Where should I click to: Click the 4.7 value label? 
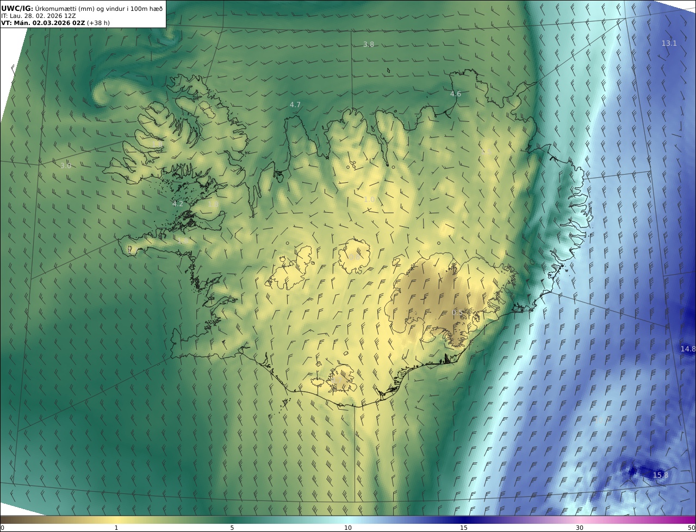pyautogui.click(x=295, y=104)
